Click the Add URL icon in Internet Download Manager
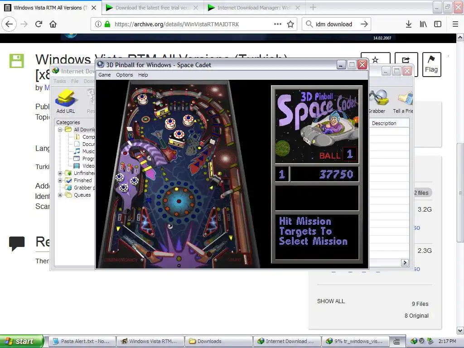464x348 pixels. (66, 101)
